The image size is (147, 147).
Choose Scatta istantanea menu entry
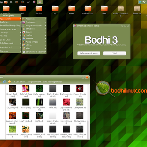[x=11, y=29]
